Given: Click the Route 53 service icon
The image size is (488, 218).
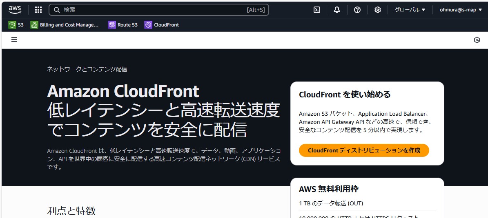Looking at the screenshot, I should click(112, 25).
